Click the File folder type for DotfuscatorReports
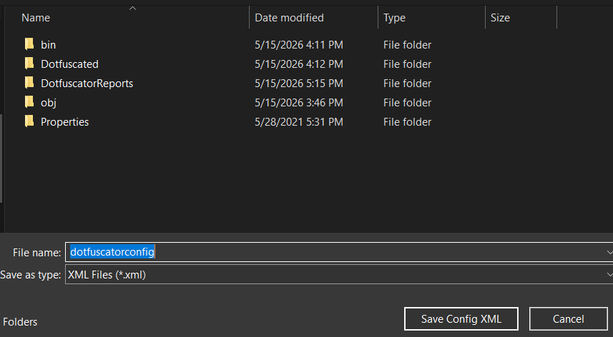 point(408,84)
